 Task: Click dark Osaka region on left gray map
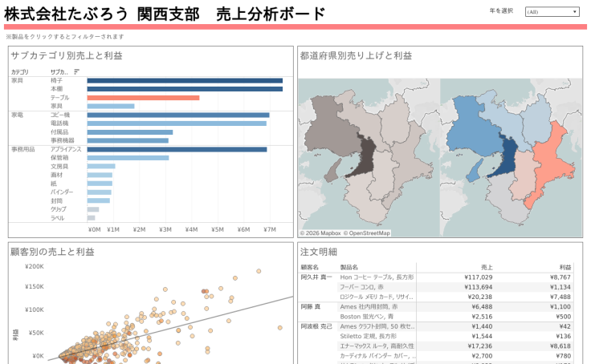[367, 156]
